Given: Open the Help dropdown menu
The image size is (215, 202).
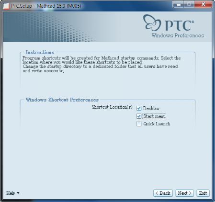Looking at the screenshot, I should tap(13, 193).
